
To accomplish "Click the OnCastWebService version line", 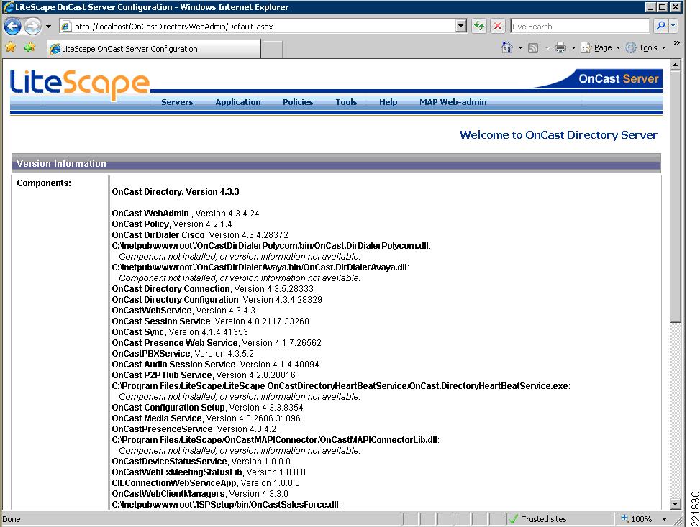I will 183,310.
